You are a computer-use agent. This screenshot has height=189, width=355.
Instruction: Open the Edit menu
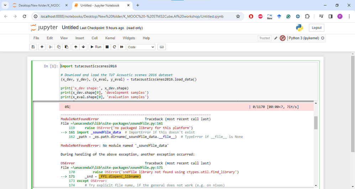tap(49, 38)
